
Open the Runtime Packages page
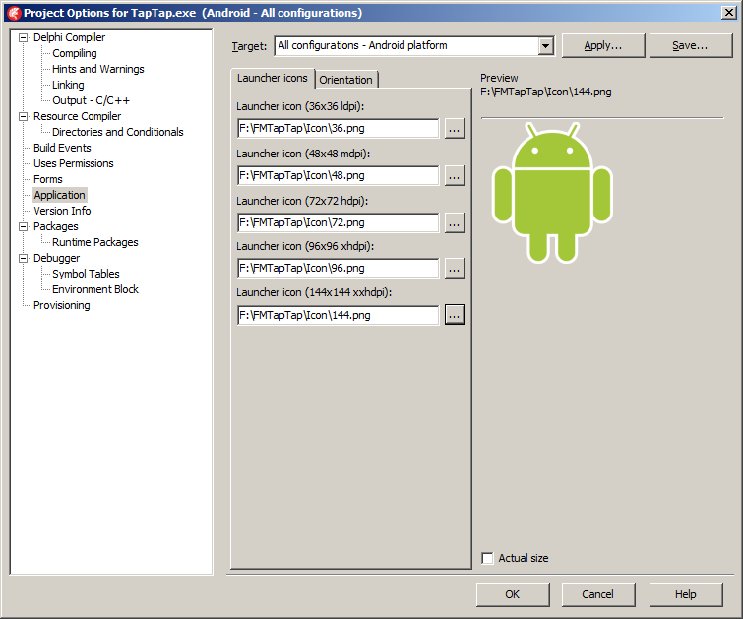pyautogui.click(x=95, y=242)
